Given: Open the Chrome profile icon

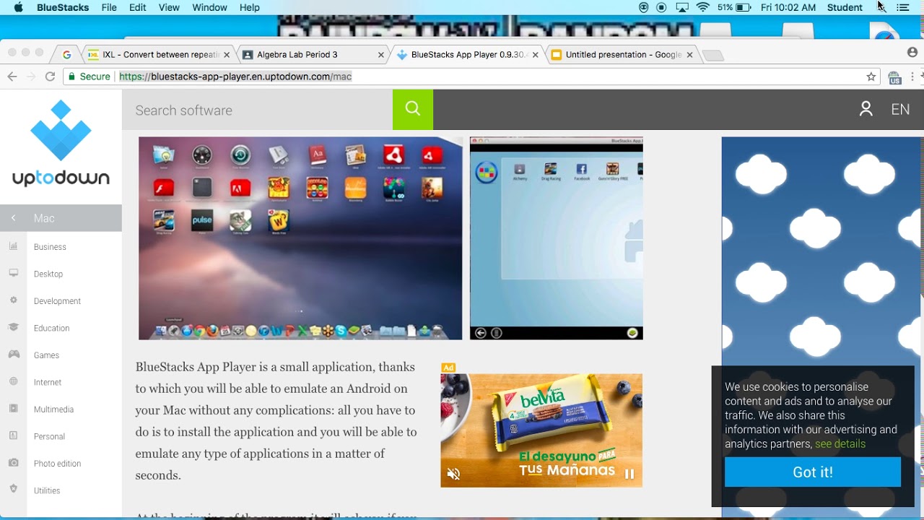Looking at the screenshot, I should pos(912,53).
